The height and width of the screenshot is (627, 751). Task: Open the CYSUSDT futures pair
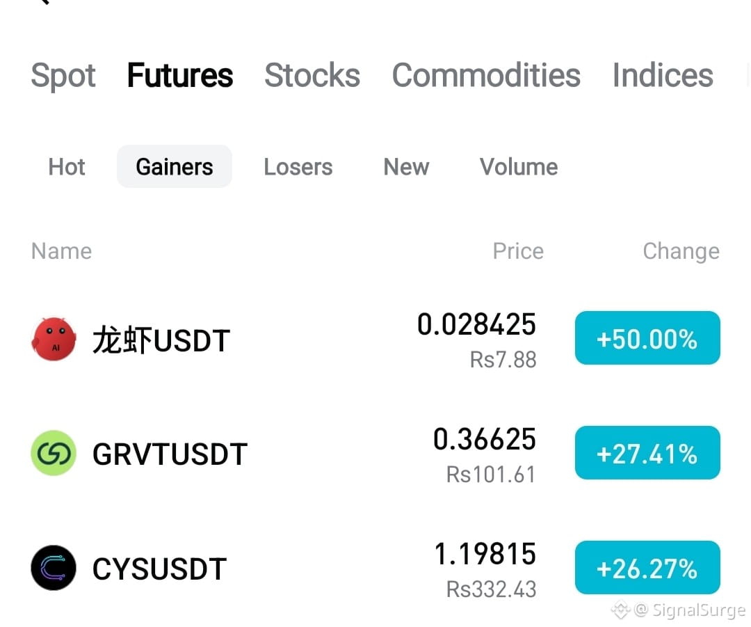tap(375, 568)
